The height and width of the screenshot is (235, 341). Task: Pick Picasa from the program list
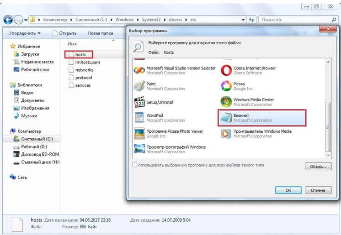click(226, 86)
